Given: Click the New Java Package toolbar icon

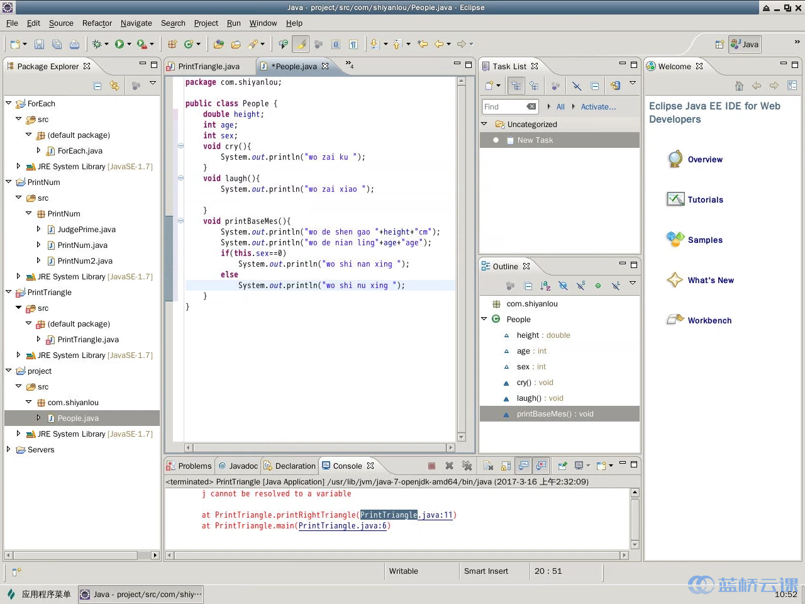Looking at the screenshot, I should coord(172,44).
